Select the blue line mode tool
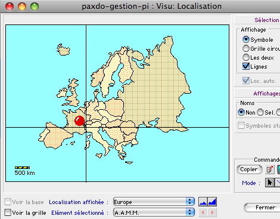 [278, 183]
